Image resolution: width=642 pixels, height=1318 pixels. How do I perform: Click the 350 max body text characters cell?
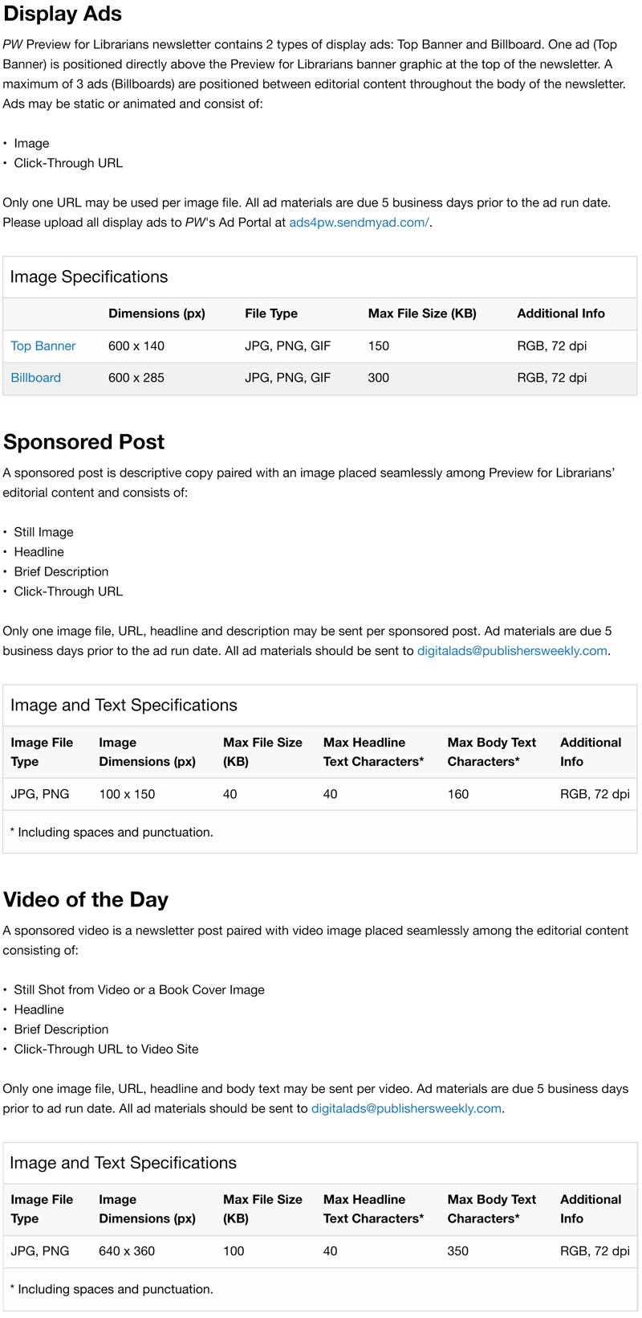pos(457,1251)
